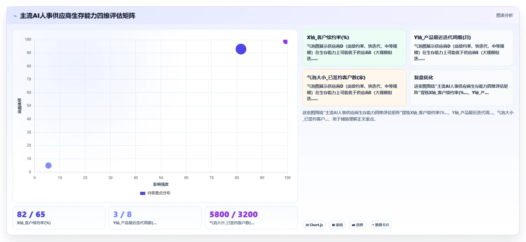The image size is (526, 242).
Task: Click the summary paragraph below the info cards
Action: [408, 116]
